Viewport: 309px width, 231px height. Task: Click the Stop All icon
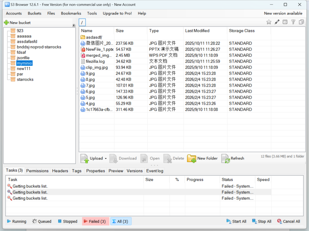tap(254, 221)
